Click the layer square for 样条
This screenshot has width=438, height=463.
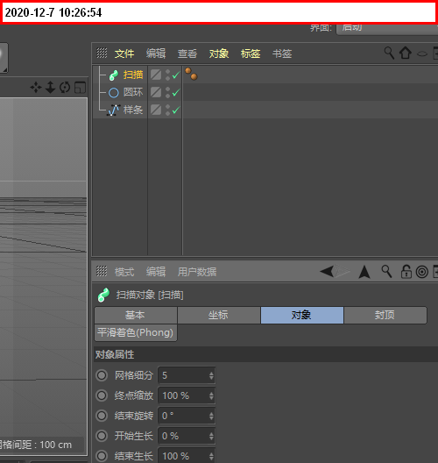tap(156, 110)
